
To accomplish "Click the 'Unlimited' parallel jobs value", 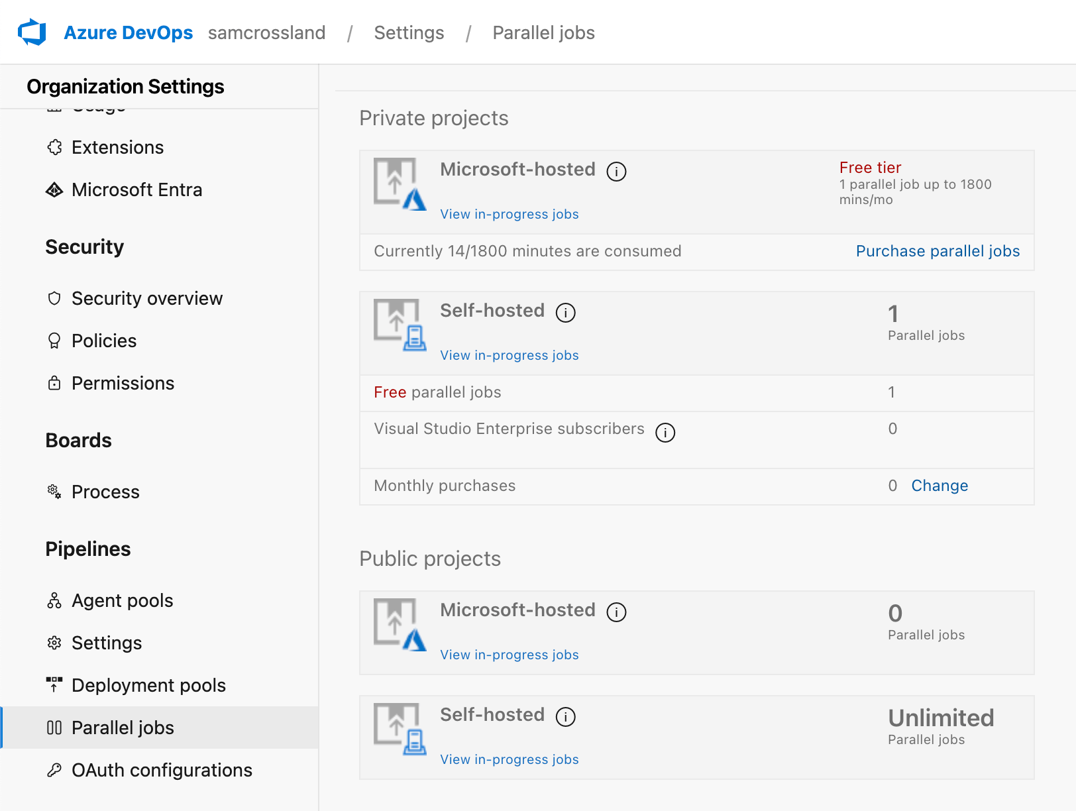I will (941, 718).
